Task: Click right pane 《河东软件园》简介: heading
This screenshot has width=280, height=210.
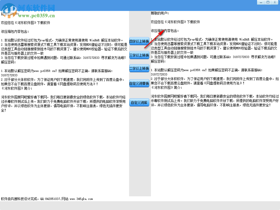Action: pos(167,87)
